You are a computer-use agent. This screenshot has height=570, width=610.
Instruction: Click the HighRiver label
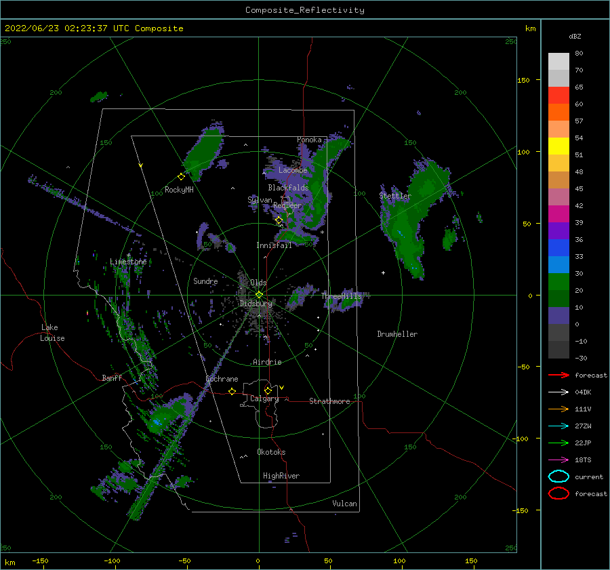click(x=281, y=476)
